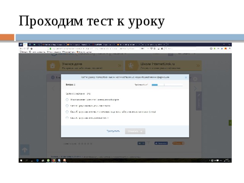
Task: Reload the page in the browser
Action: [28, 49]
